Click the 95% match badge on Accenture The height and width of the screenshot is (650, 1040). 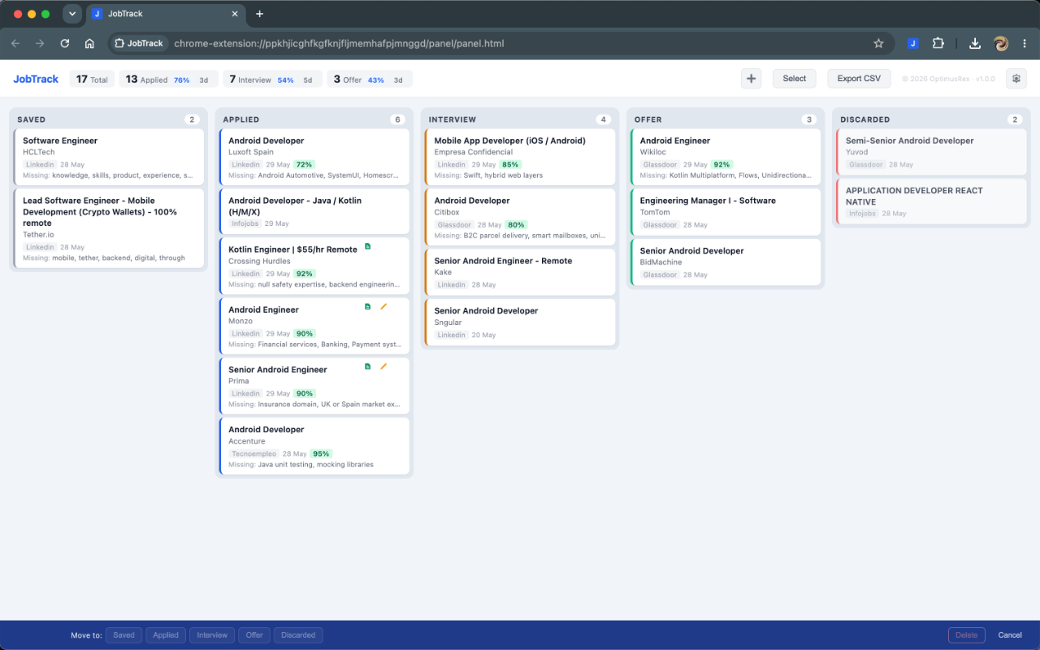coord(322,453)
